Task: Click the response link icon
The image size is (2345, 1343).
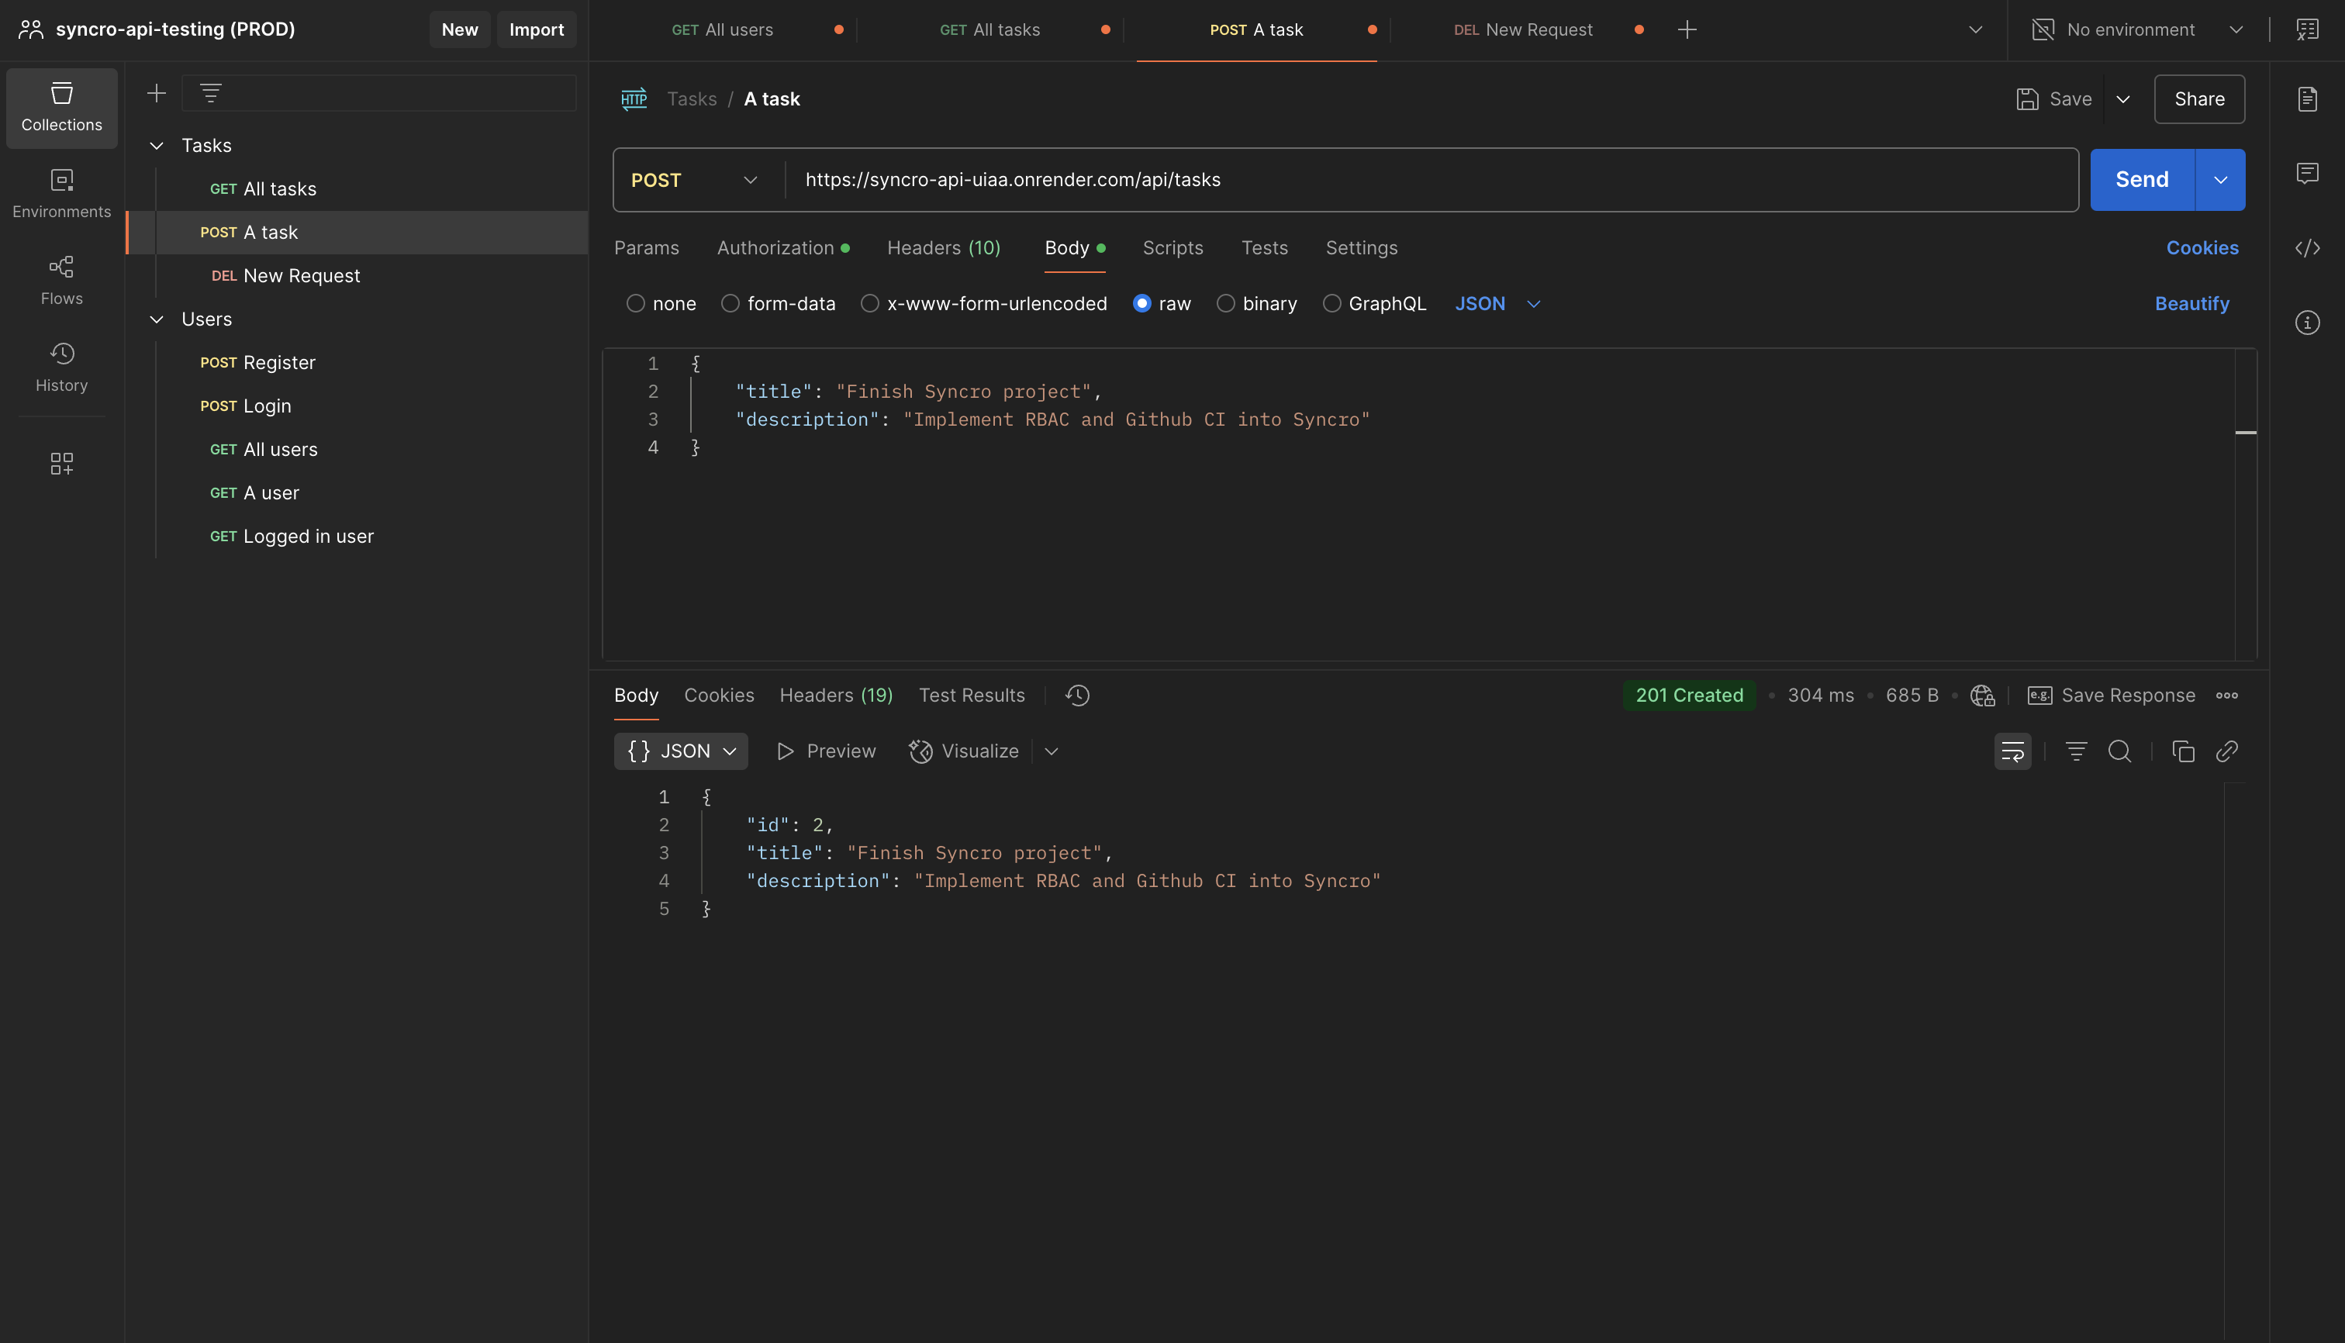Action: pyautogui.click(x=2227, y=751)
